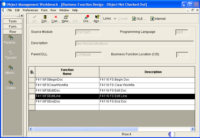Open the File menu
Viewport: 200px width, 138px height.
click(x=10, y=10)
